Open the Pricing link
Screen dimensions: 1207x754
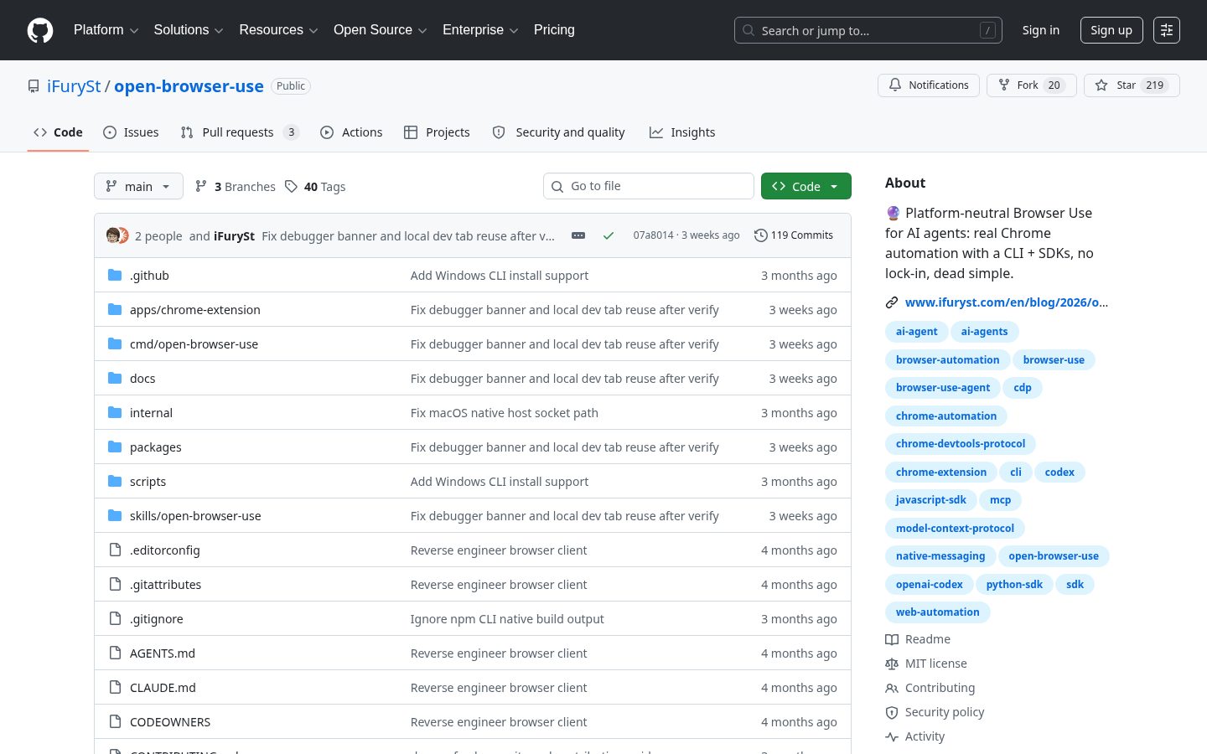[x=554, y=30]
